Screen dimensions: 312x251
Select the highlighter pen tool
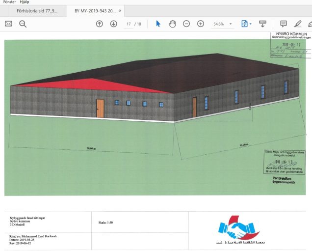[297, 24]
